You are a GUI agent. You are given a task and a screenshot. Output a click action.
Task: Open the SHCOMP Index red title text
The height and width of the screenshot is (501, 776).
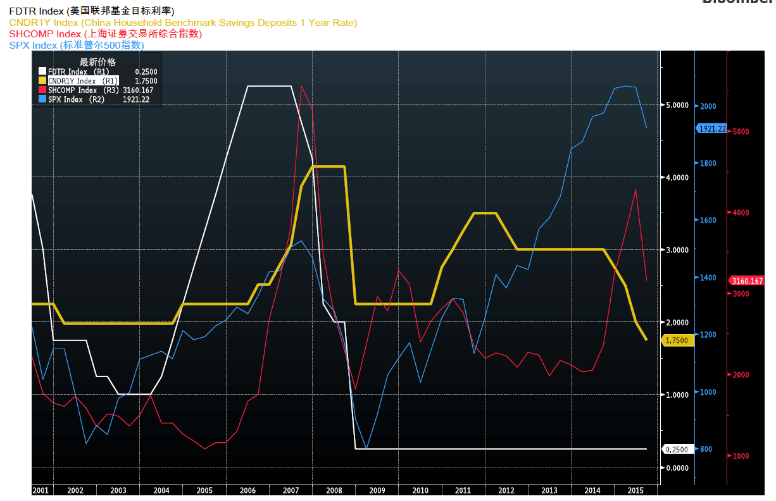(x=105, y=34)
